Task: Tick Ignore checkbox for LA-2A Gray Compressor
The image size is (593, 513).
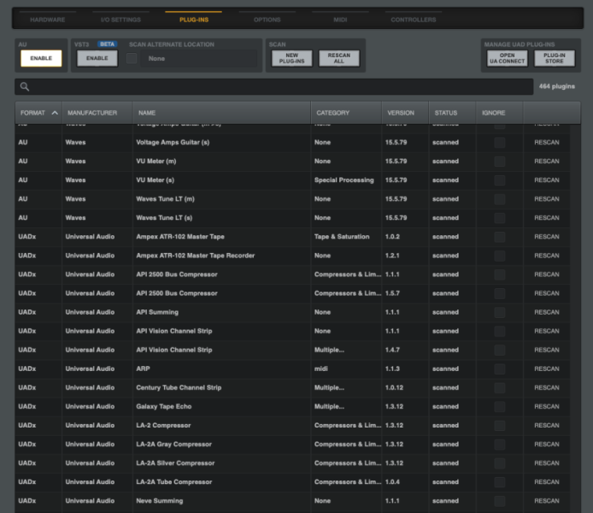Action: click(x=500, y=445)
